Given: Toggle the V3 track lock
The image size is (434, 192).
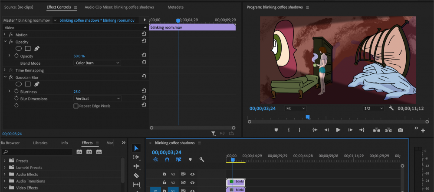Looking at the screenshot, I should 164,174.
